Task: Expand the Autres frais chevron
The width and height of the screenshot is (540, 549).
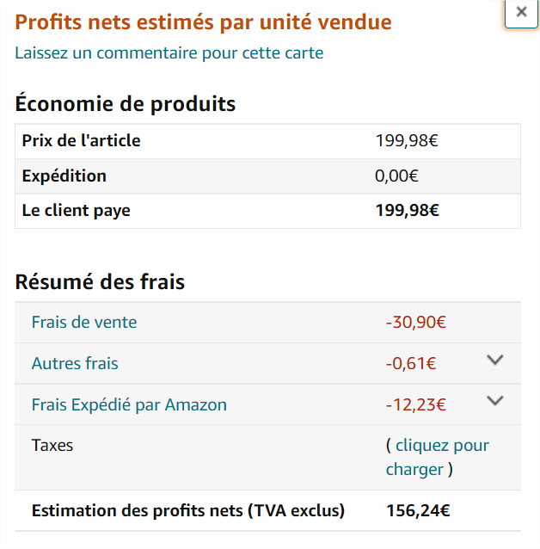Action: coord(494,360)
